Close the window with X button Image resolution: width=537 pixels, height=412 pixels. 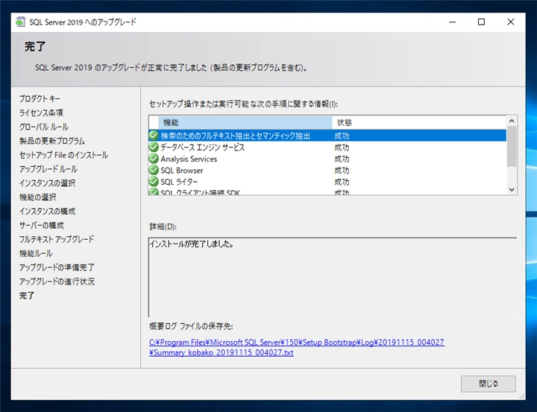click(510, 22)
